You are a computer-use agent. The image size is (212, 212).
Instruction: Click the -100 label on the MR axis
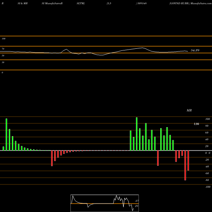coord(208,187)
